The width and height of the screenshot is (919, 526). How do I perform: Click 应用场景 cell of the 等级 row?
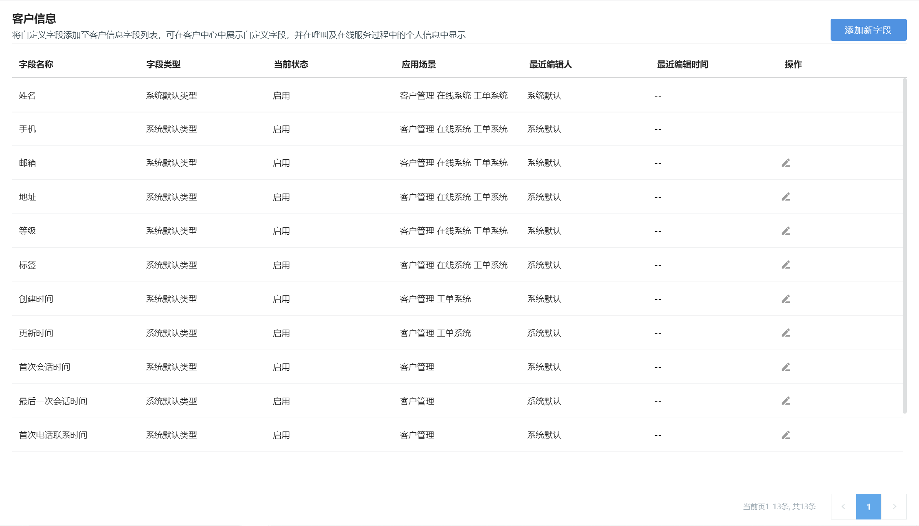coord(453,231)
